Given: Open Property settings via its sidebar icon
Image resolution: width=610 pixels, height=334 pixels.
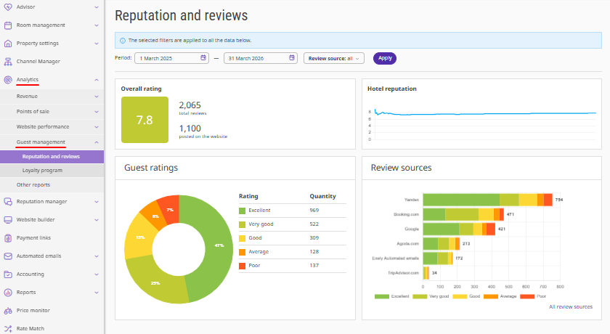Looking at the screenshot, I should 8,44.
